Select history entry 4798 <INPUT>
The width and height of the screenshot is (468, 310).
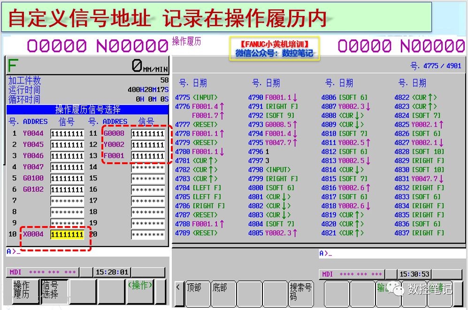(269, 170)
